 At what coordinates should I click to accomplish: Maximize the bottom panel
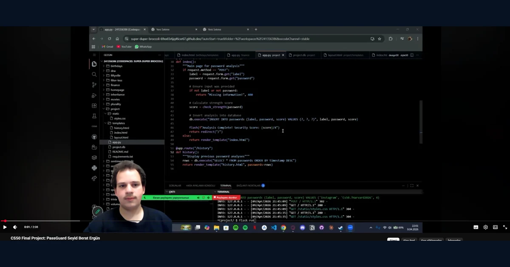point(412,186)
